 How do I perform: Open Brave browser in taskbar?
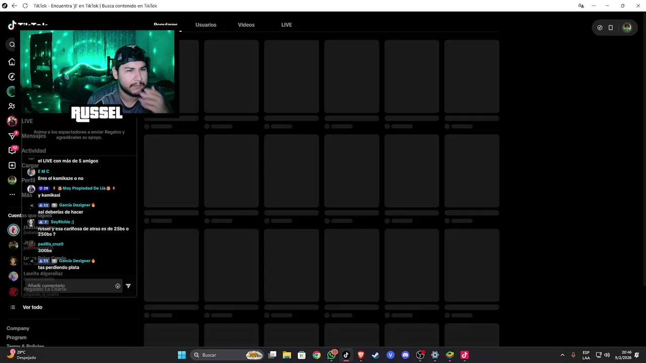361,355
